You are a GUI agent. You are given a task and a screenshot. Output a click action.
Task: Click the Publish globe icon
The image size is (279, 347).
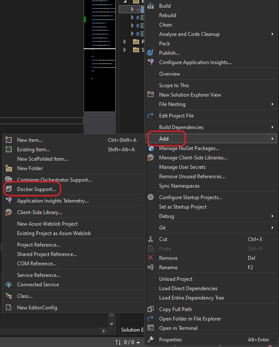coord(150,53)
